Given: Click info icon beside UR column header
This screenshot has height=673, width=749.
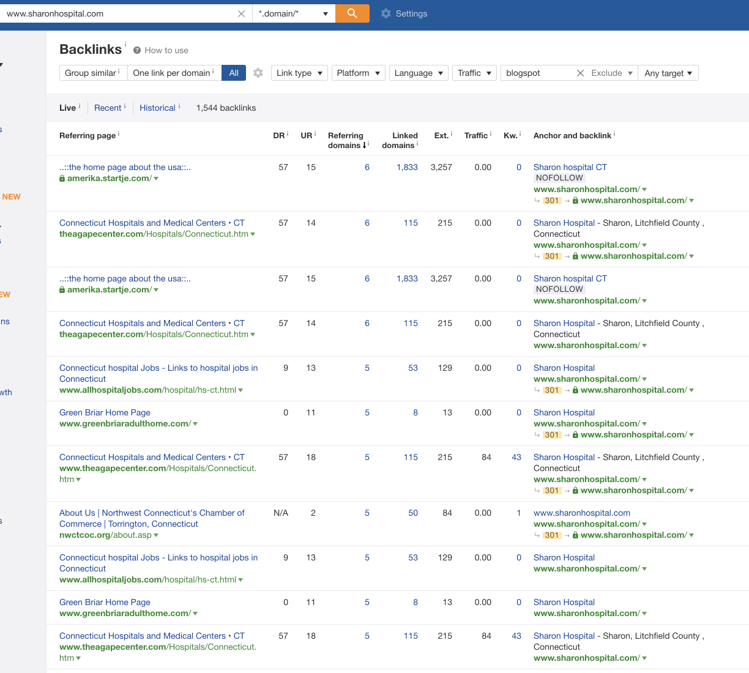Looking at the screenshot, I should [315, 133].
